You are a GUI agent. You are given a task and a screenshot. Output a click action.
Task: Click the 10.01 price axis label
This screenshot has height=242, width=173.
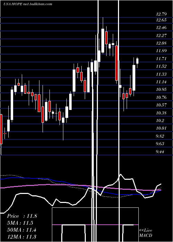pyautogui.click(x=161, y=128)
